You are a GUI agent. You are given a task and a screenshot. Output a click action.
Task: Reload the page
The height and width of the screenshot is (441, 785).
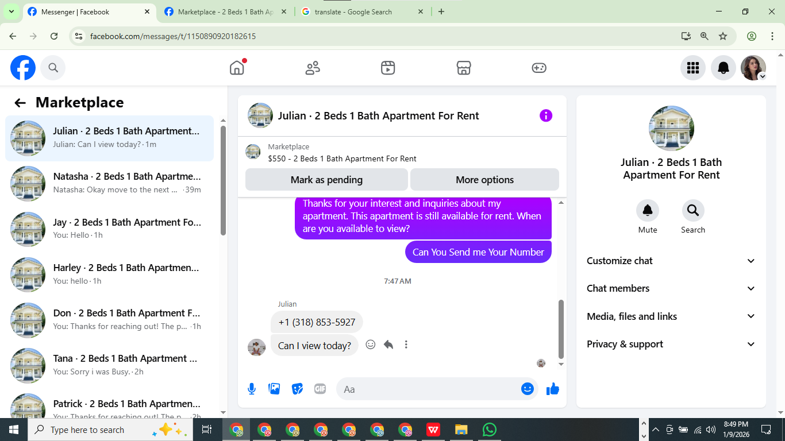(x=54, y=36)
